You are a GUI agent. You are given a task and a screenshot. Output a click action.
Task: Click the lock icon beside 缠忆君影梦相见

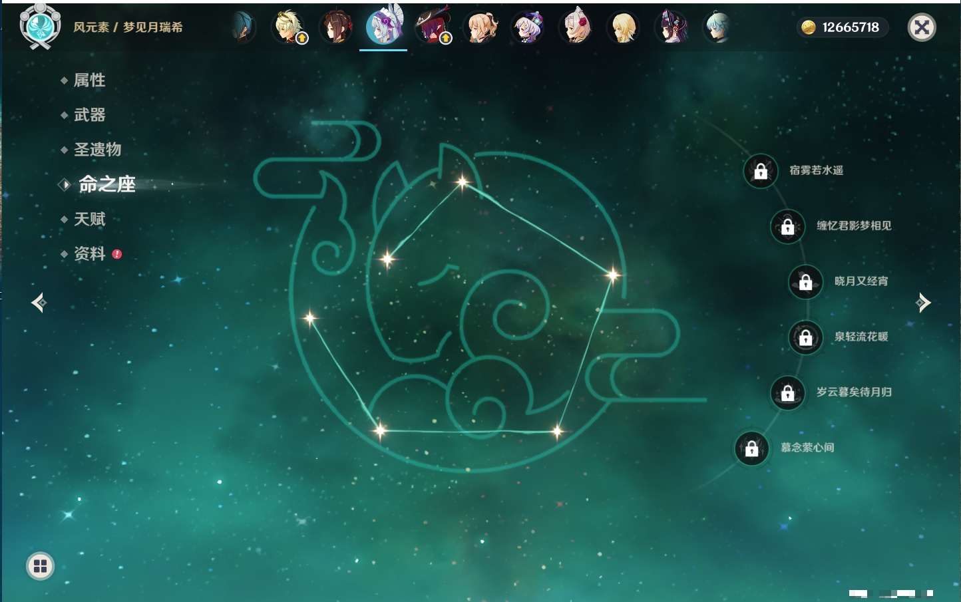[x=788, y=226]
